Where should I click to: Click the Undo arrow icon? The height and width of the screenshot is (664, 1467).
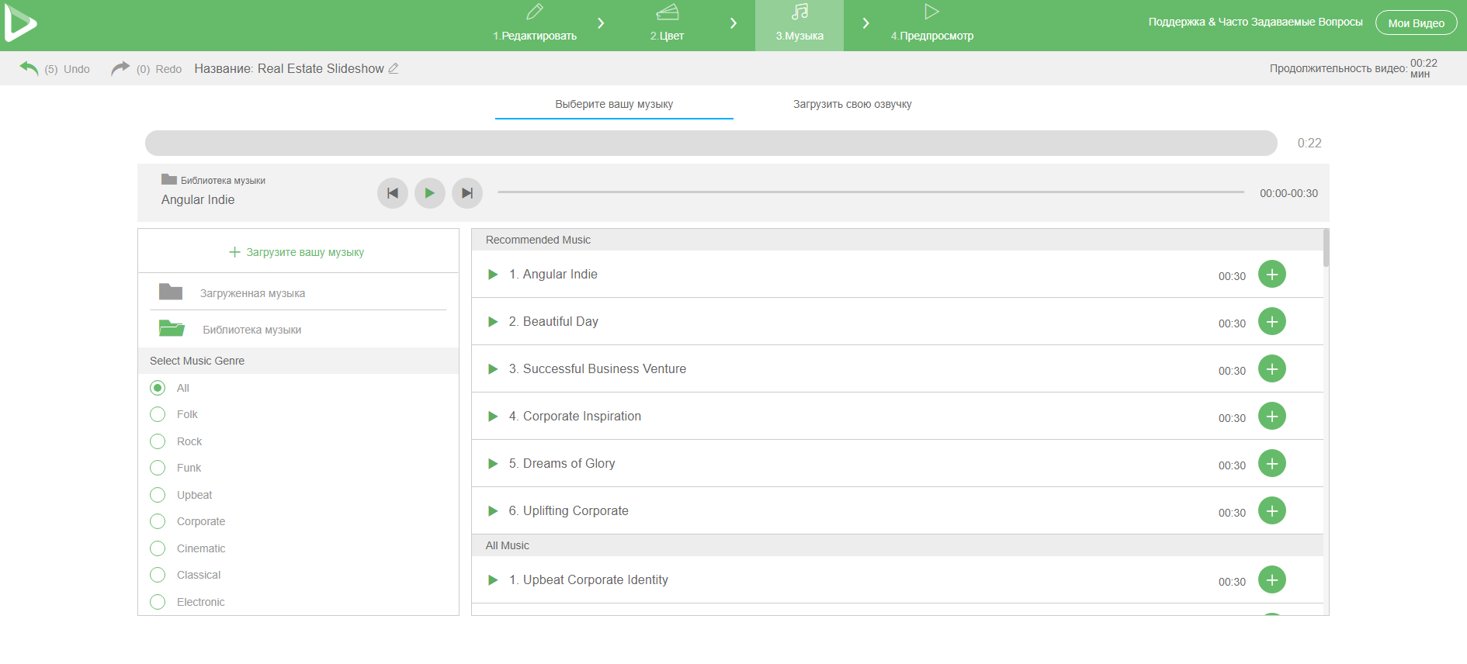[29, 68]
